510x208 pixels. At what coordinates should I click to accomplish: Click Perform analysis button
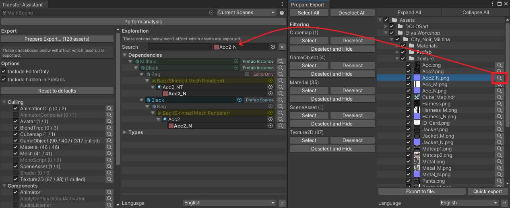pyautogui.click(x=143, y=21)
